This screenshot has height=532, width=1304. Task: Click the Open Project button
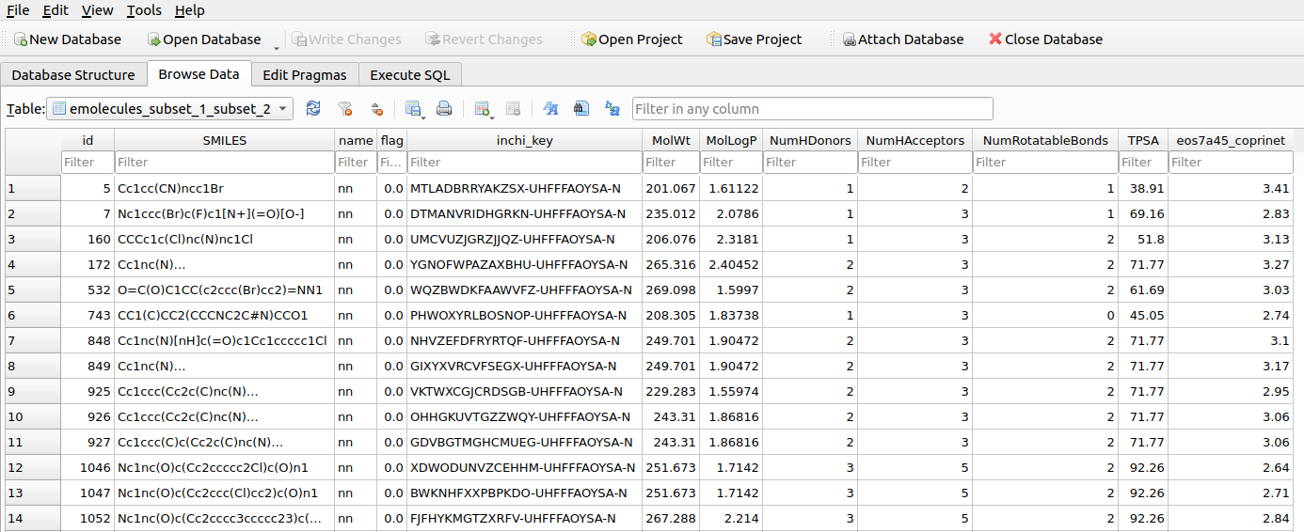631,39
